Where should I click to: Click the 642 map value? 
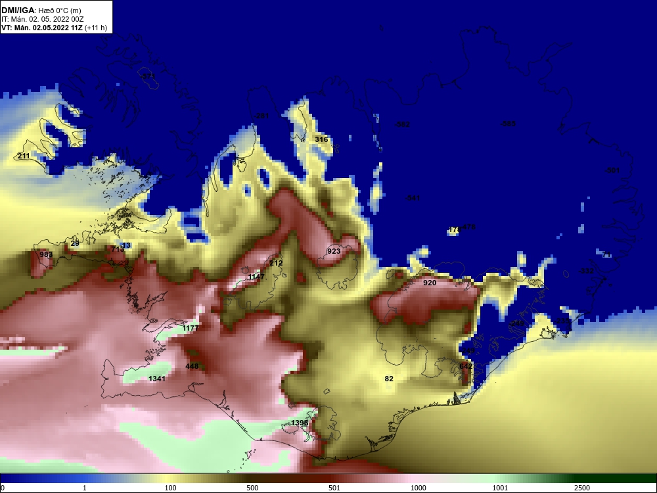466,366
